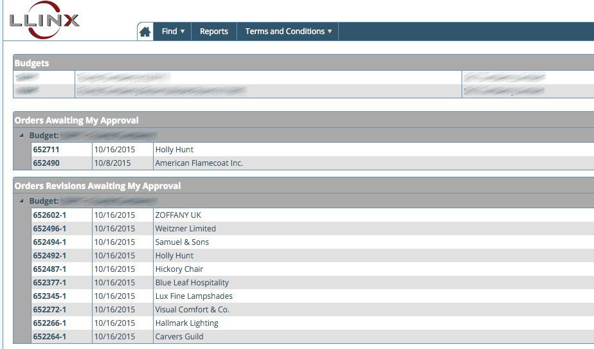Open order revision 652377-1

(50, 283)
